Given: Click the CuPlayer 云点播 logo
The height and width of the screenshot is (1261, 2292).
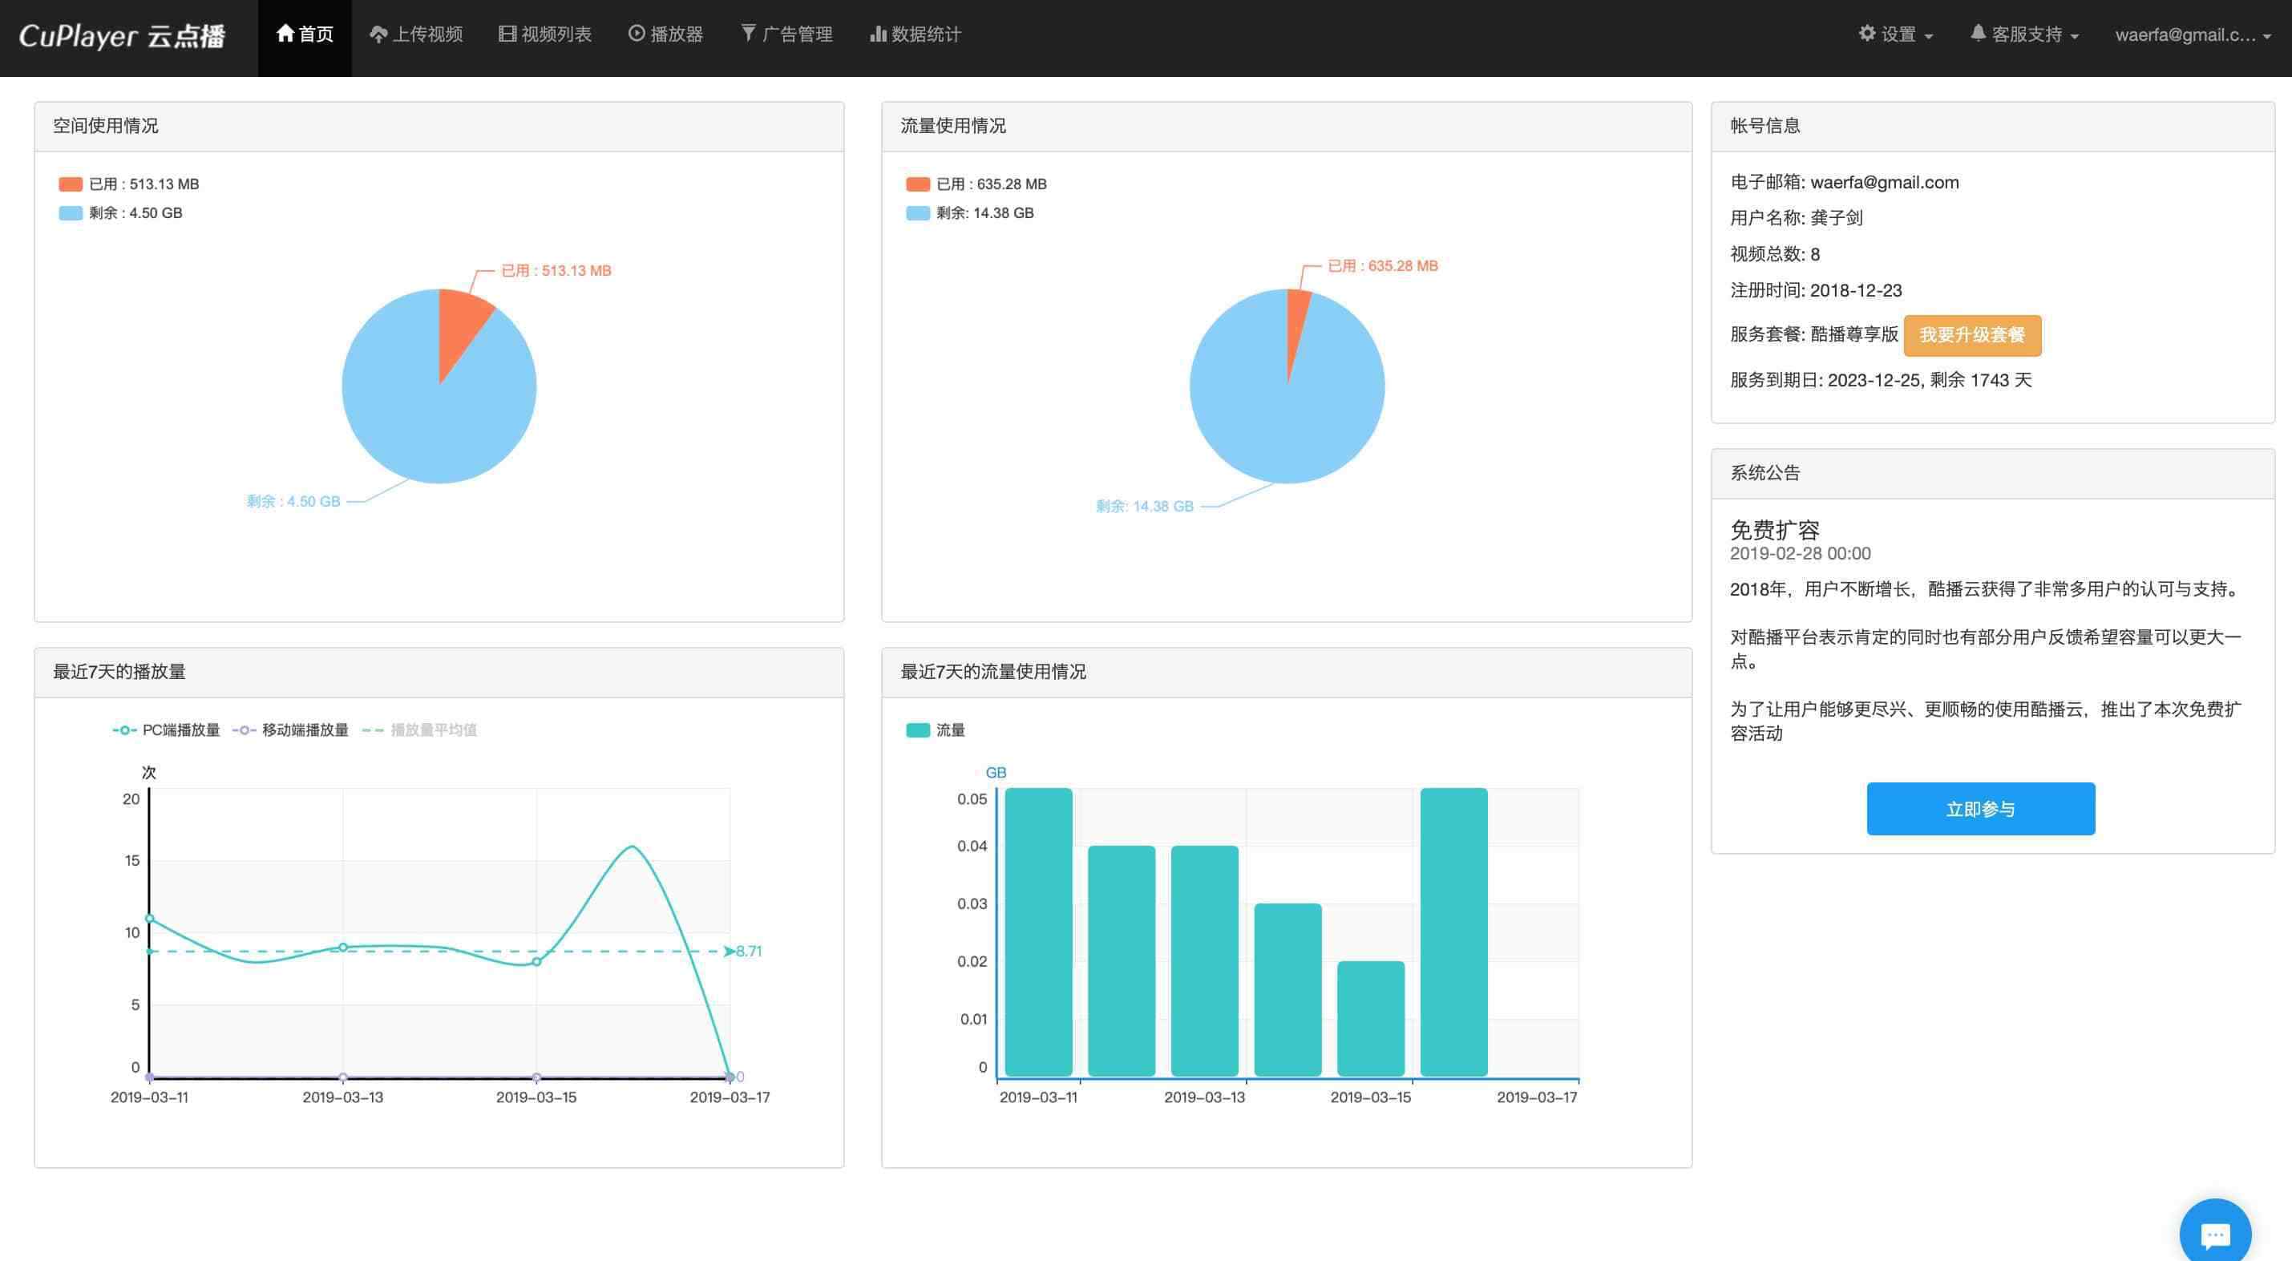Looking at the screenshot, I should click(122, 35).
